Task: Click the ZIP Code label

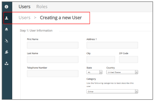Action: 124,53
